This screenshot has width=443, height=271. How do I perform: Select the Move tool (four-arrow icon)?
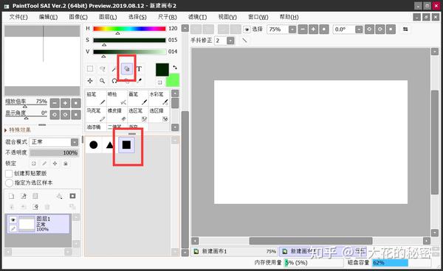(x=90, y=81)
